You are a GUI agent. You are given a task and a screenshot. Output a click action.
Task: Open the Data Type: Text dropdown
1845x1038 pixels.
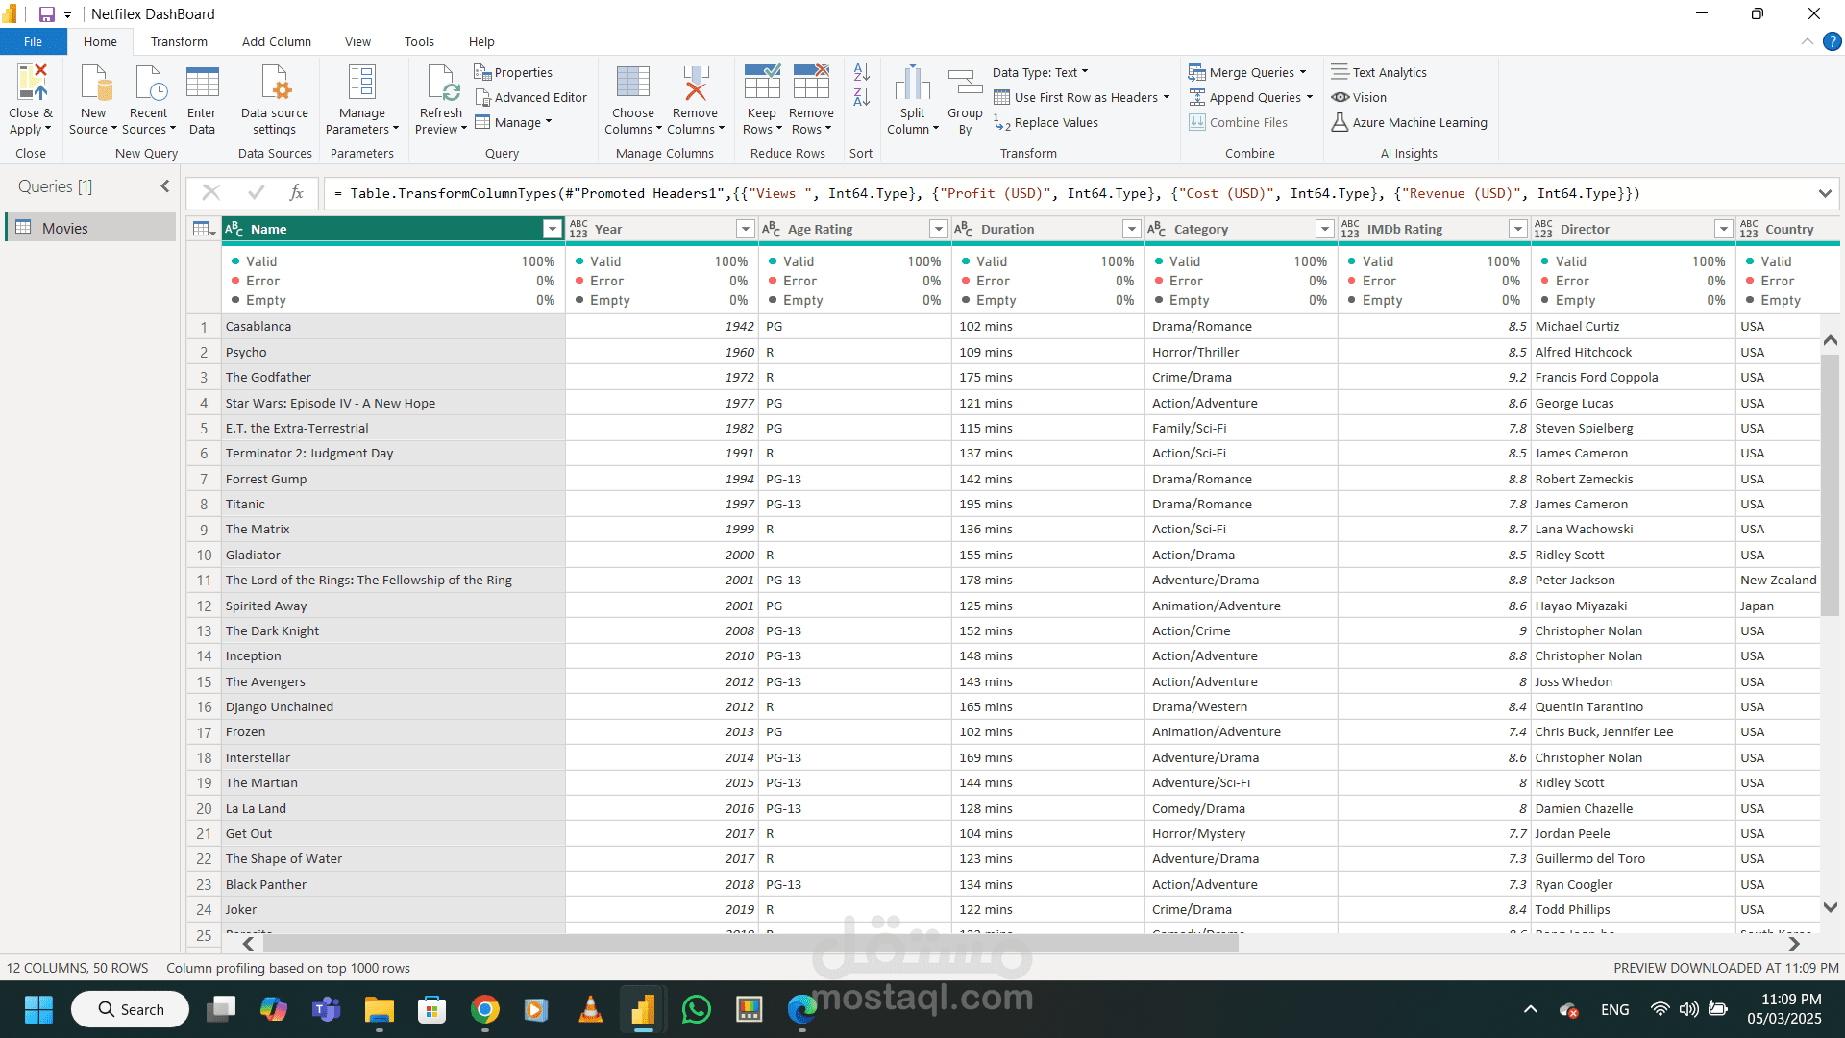click(1041, 72)
